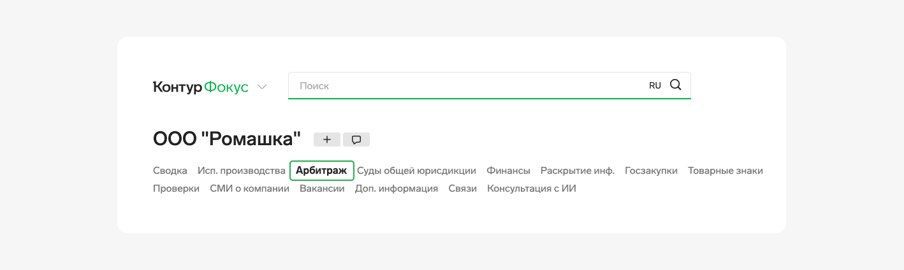This screenshot has width=904, height=270.
Task: Open the Раскрытие инф. tab
Action: coord(577,171)
